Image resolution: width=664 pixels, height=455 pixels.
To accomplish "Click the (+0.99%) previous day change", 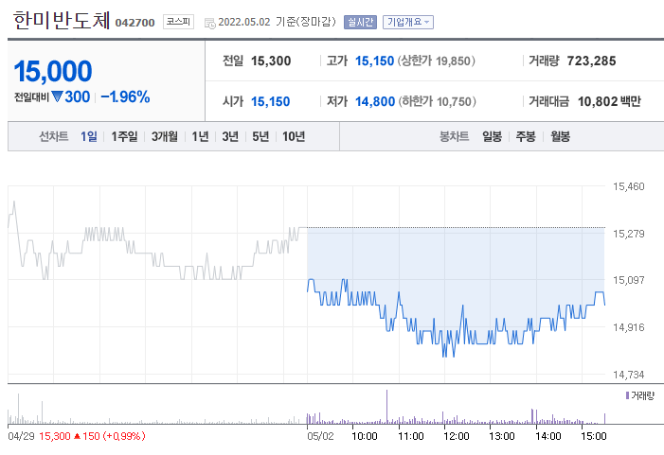I will tap(124, 436).
